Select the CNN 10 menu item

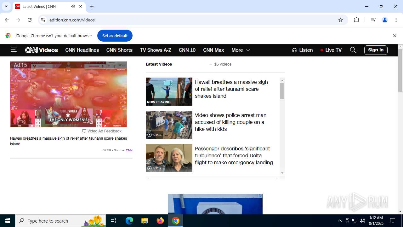187,50
